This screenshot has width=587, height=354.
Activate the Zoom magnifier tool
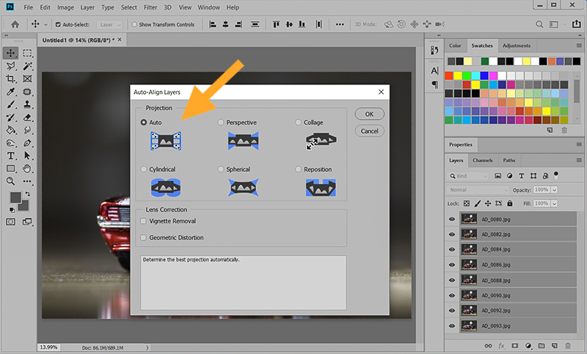11,181
